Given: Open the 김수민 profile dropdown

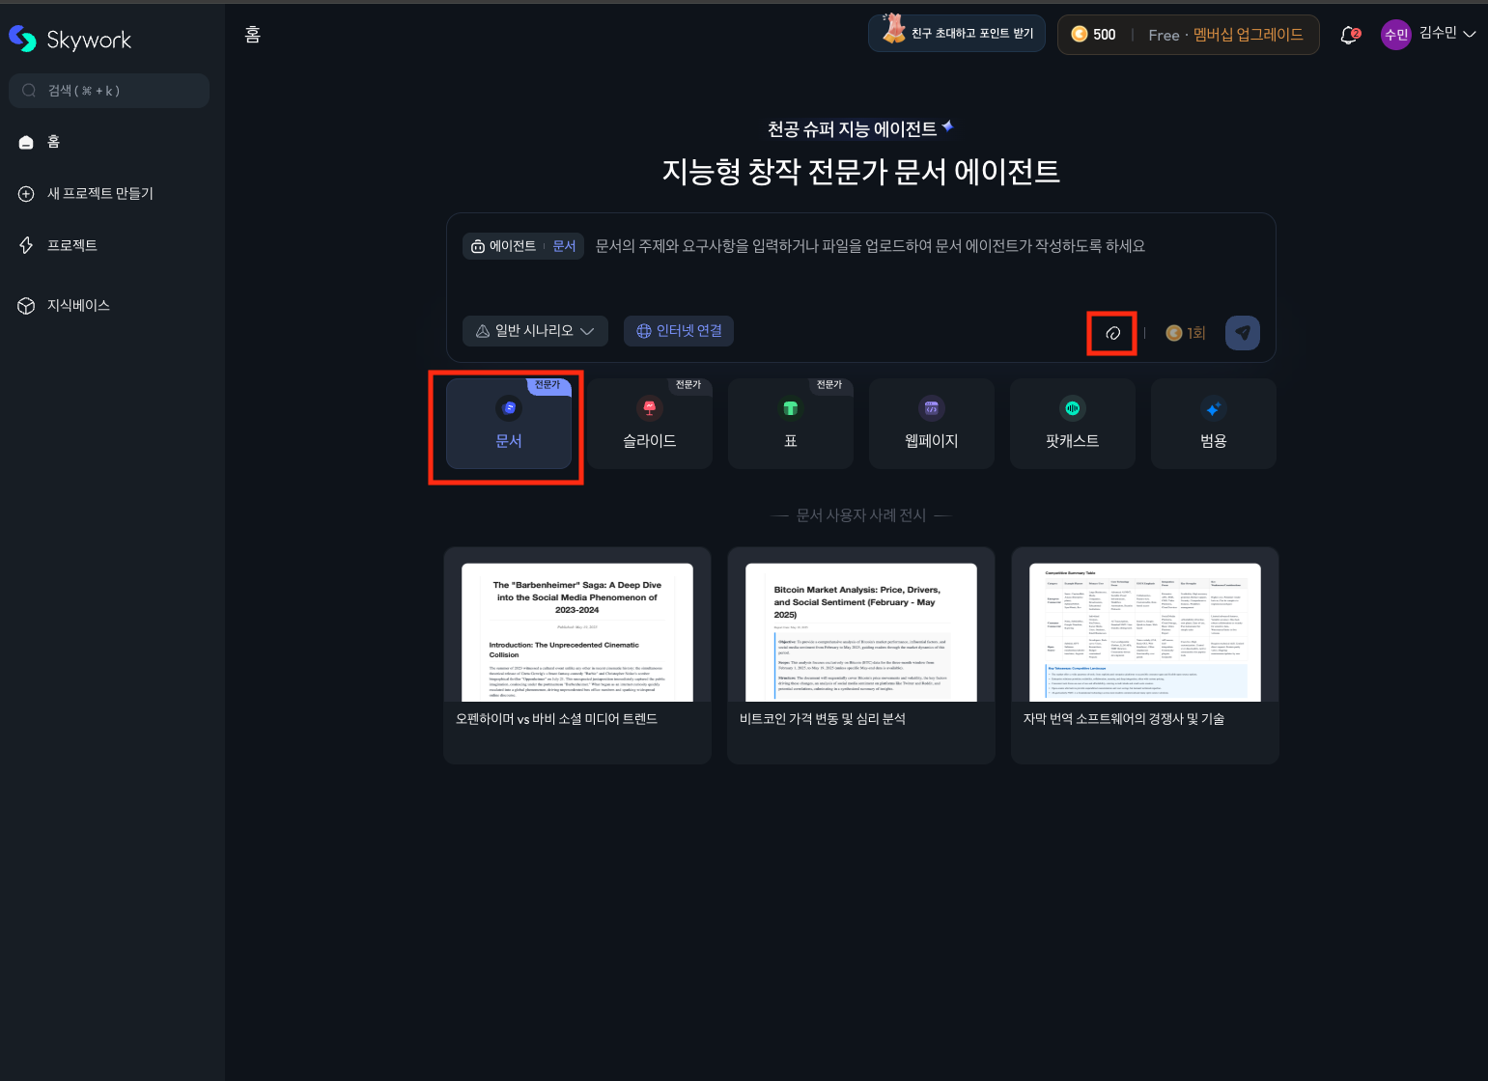Looking at the screenshot, I should (x=1430, y=33).
